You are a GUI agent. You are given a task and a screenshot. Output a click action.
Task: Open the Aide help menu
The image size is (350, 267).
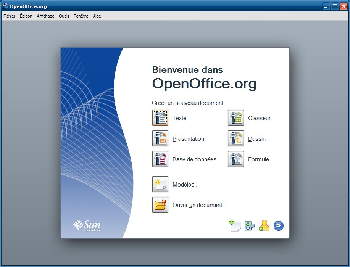pyautogui.click(x=97, y=16)
